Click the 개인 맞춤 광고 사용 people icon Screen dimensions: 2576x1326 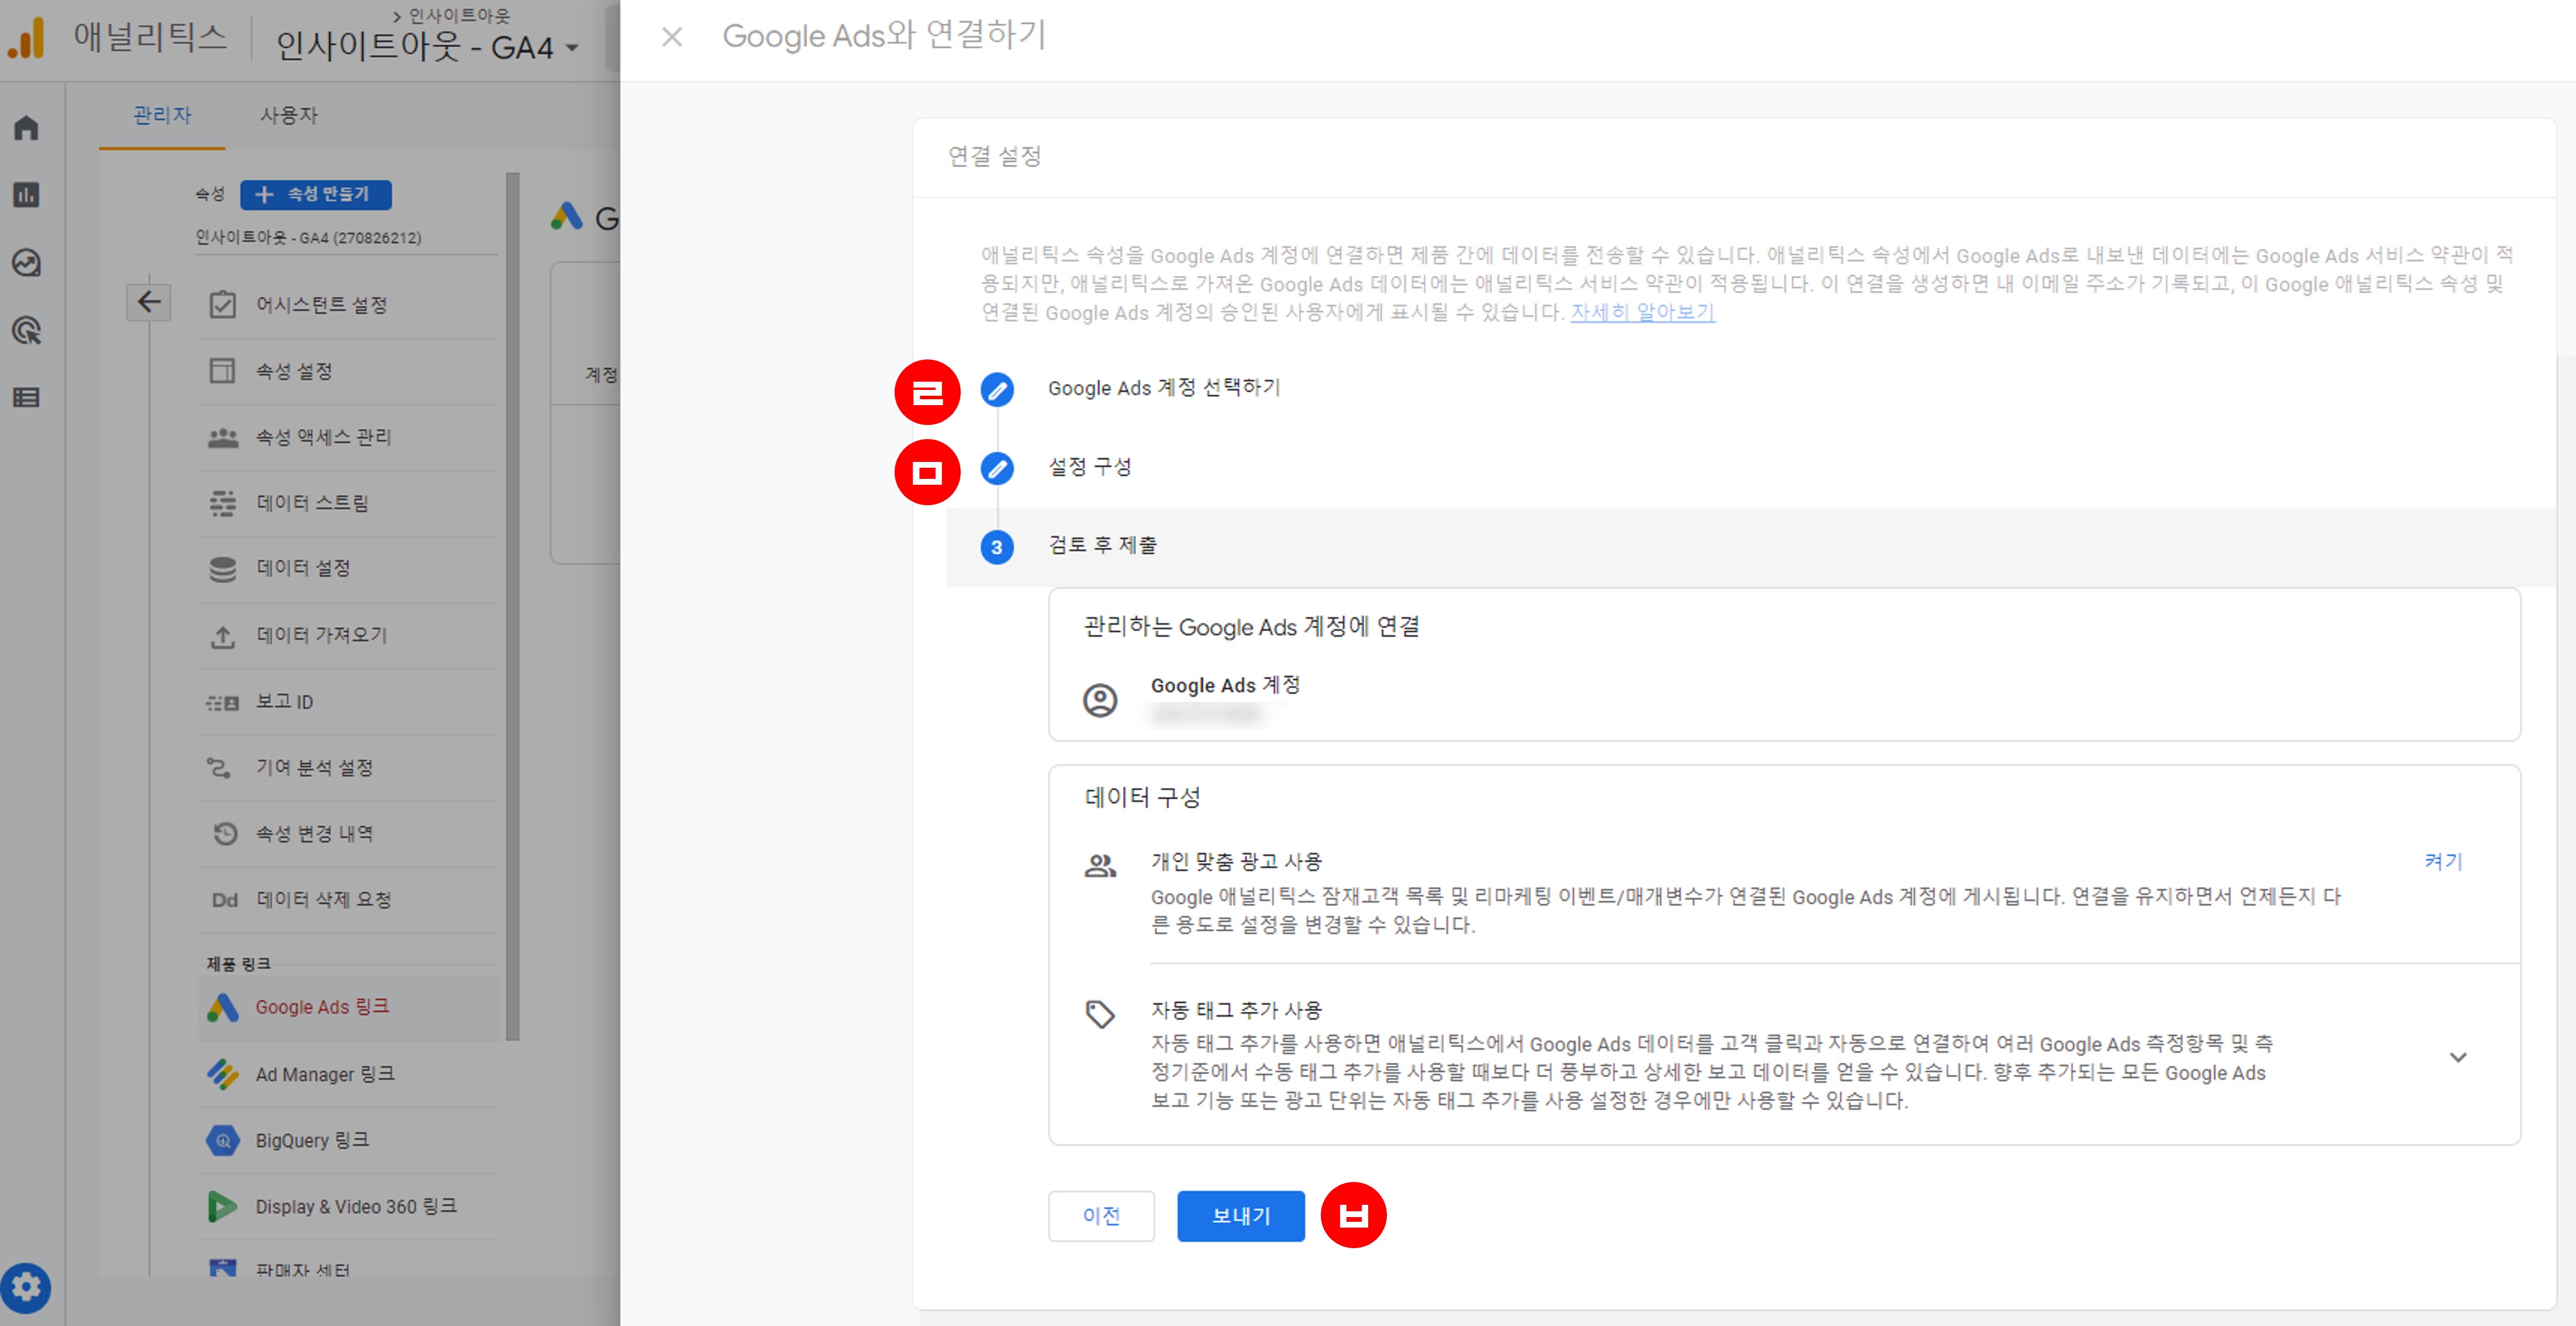pos(1100,866)
